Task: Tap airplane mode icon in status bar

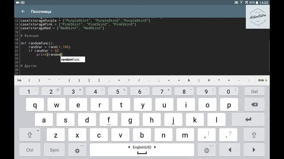Action: point(246,2)
